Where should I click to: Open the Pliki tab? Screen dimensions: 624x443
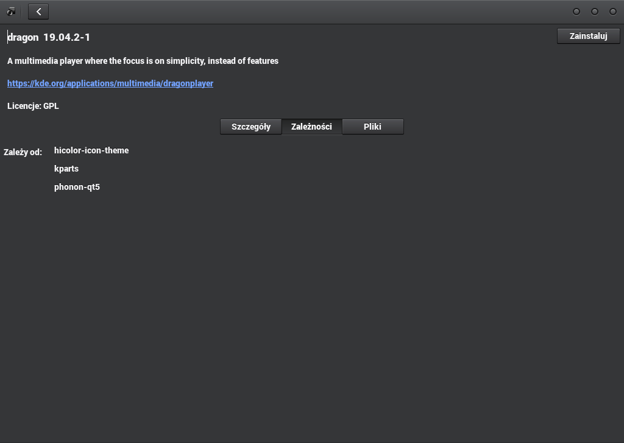pos(372,127)
